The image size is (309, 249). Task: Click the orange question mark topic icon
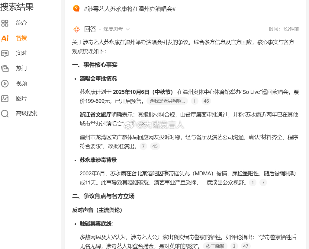coord(76,8)
